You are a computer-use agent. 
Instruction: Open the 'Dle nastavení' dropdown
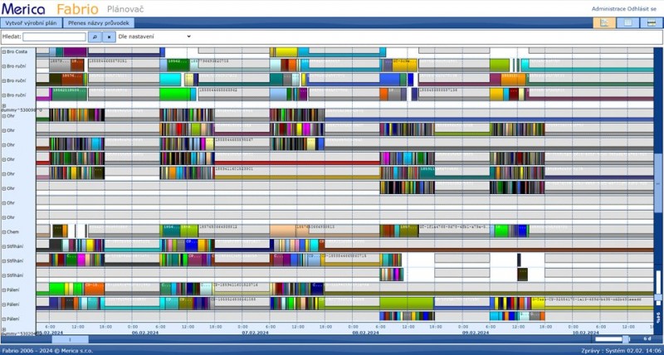point(154,36)
